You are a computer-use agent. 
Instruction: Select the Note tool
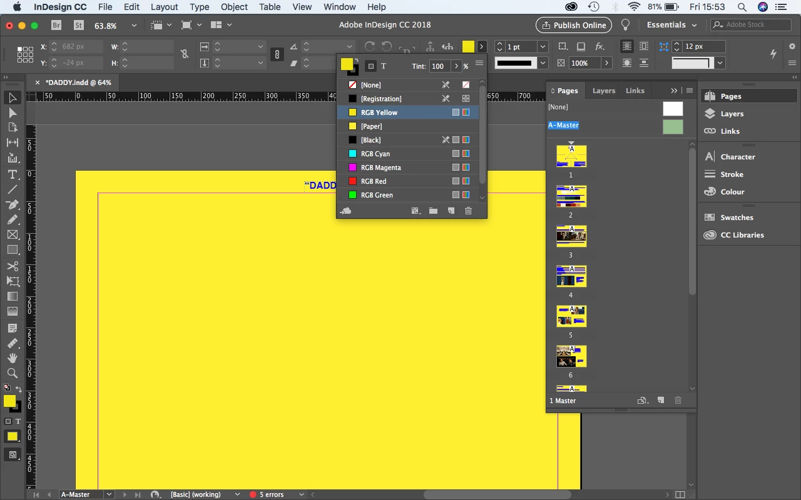pos(12,328)
